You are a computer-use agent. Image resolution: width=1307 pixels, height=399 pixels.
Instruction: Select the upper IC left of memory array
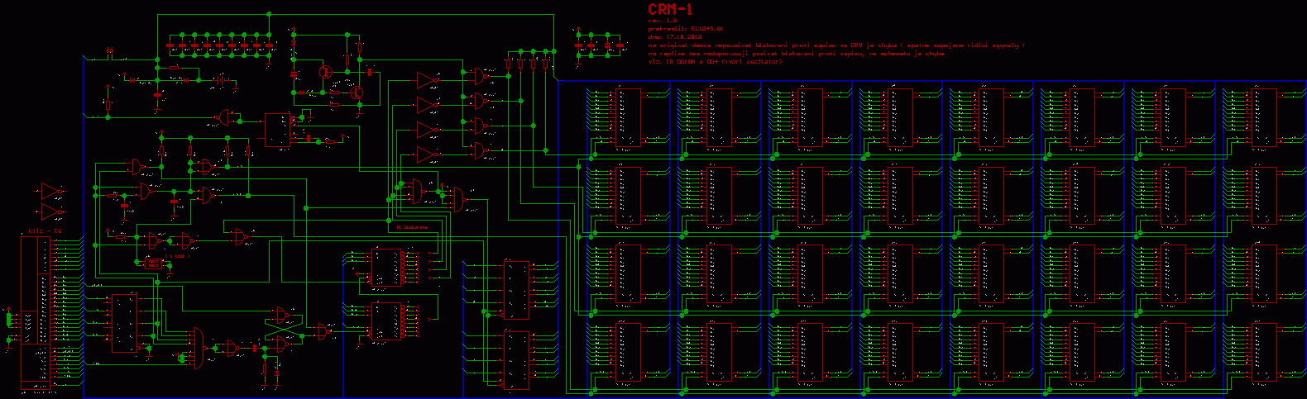coord(516,290)
